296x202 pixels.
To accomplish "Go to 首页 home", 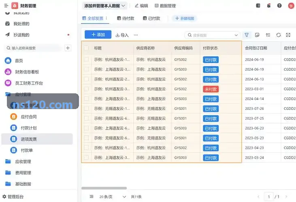I will 19,61.
